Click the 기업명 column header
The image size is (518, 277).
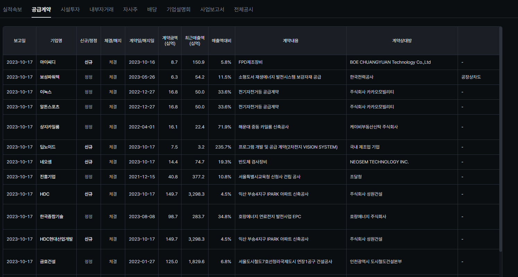point(56,41)
